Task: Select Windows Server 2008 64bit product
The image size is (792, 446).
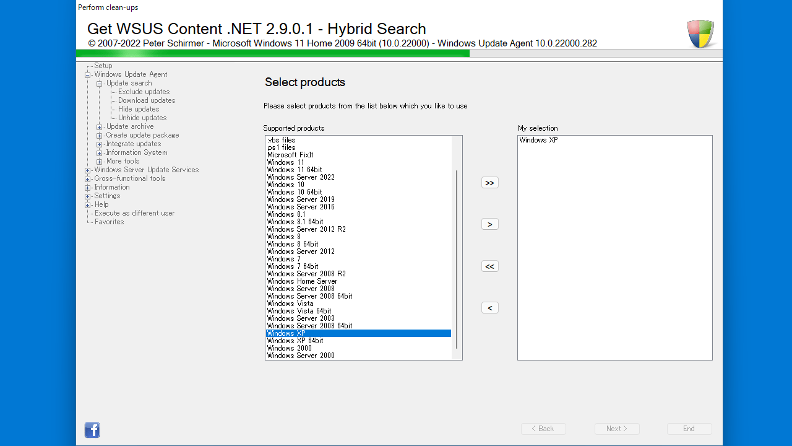Action: point(358,296)
